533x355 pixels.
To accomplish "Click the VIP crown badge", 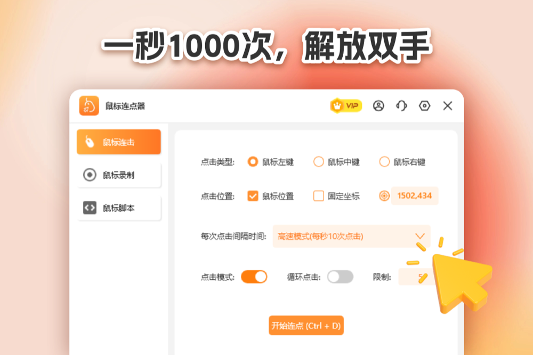I will [346, 106].
